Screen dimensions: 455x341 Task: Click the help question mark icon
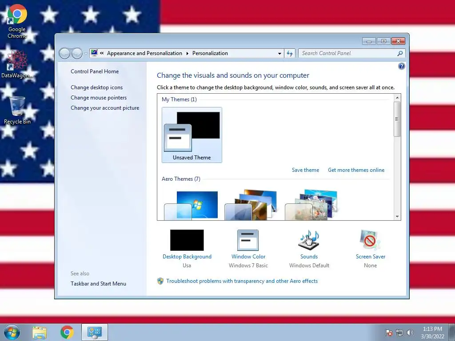pos(401,66)
